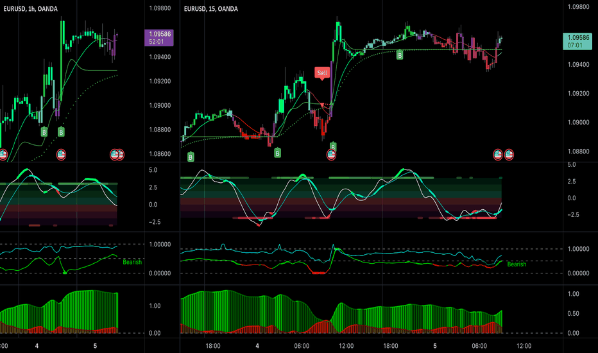Screen dimensions: 598x353
Task: Click the -2.5 level on the 15-minute oscillator scale
Action: [x=573, y=214]
